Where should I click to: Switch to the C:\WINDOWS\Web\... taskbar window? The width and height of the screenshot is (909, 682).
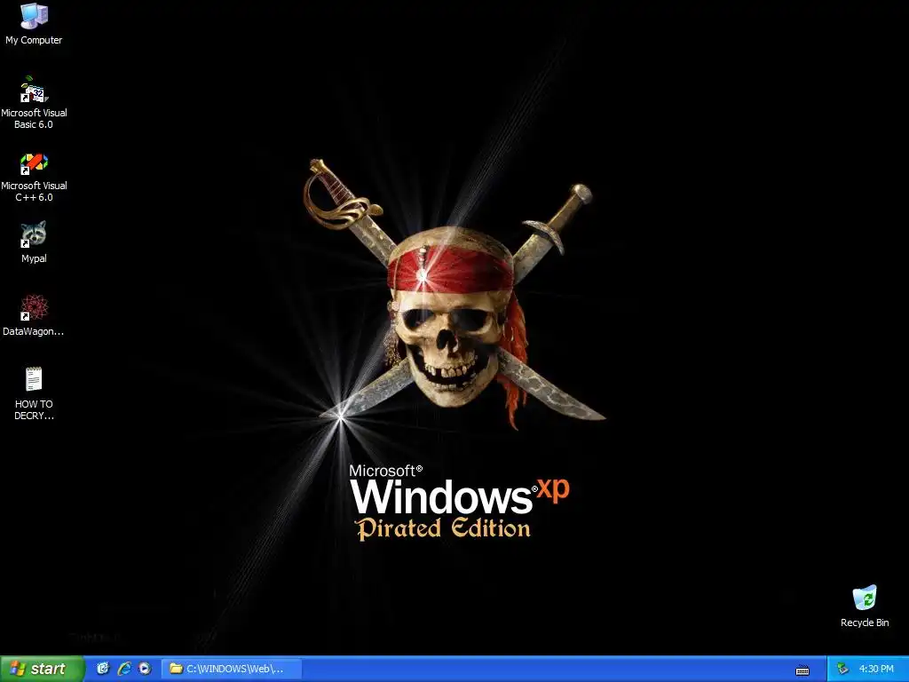(232, 669)
